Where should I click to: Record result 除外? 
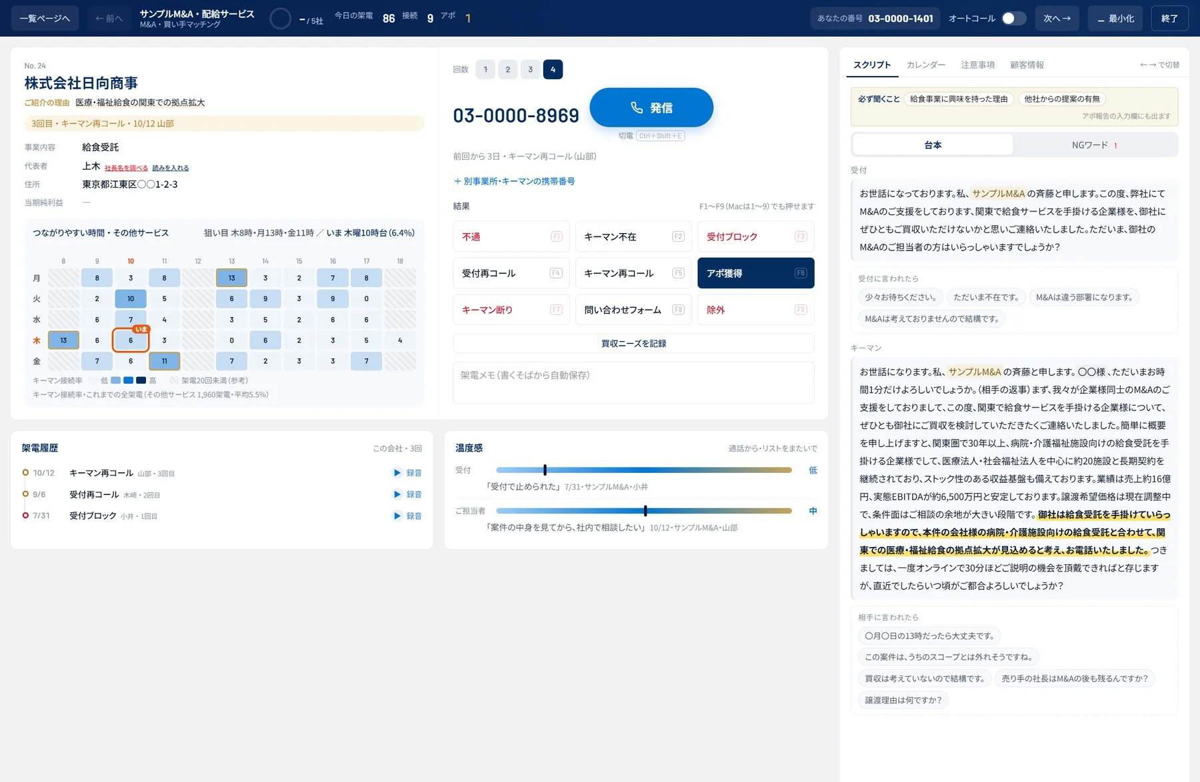[756, 310]
